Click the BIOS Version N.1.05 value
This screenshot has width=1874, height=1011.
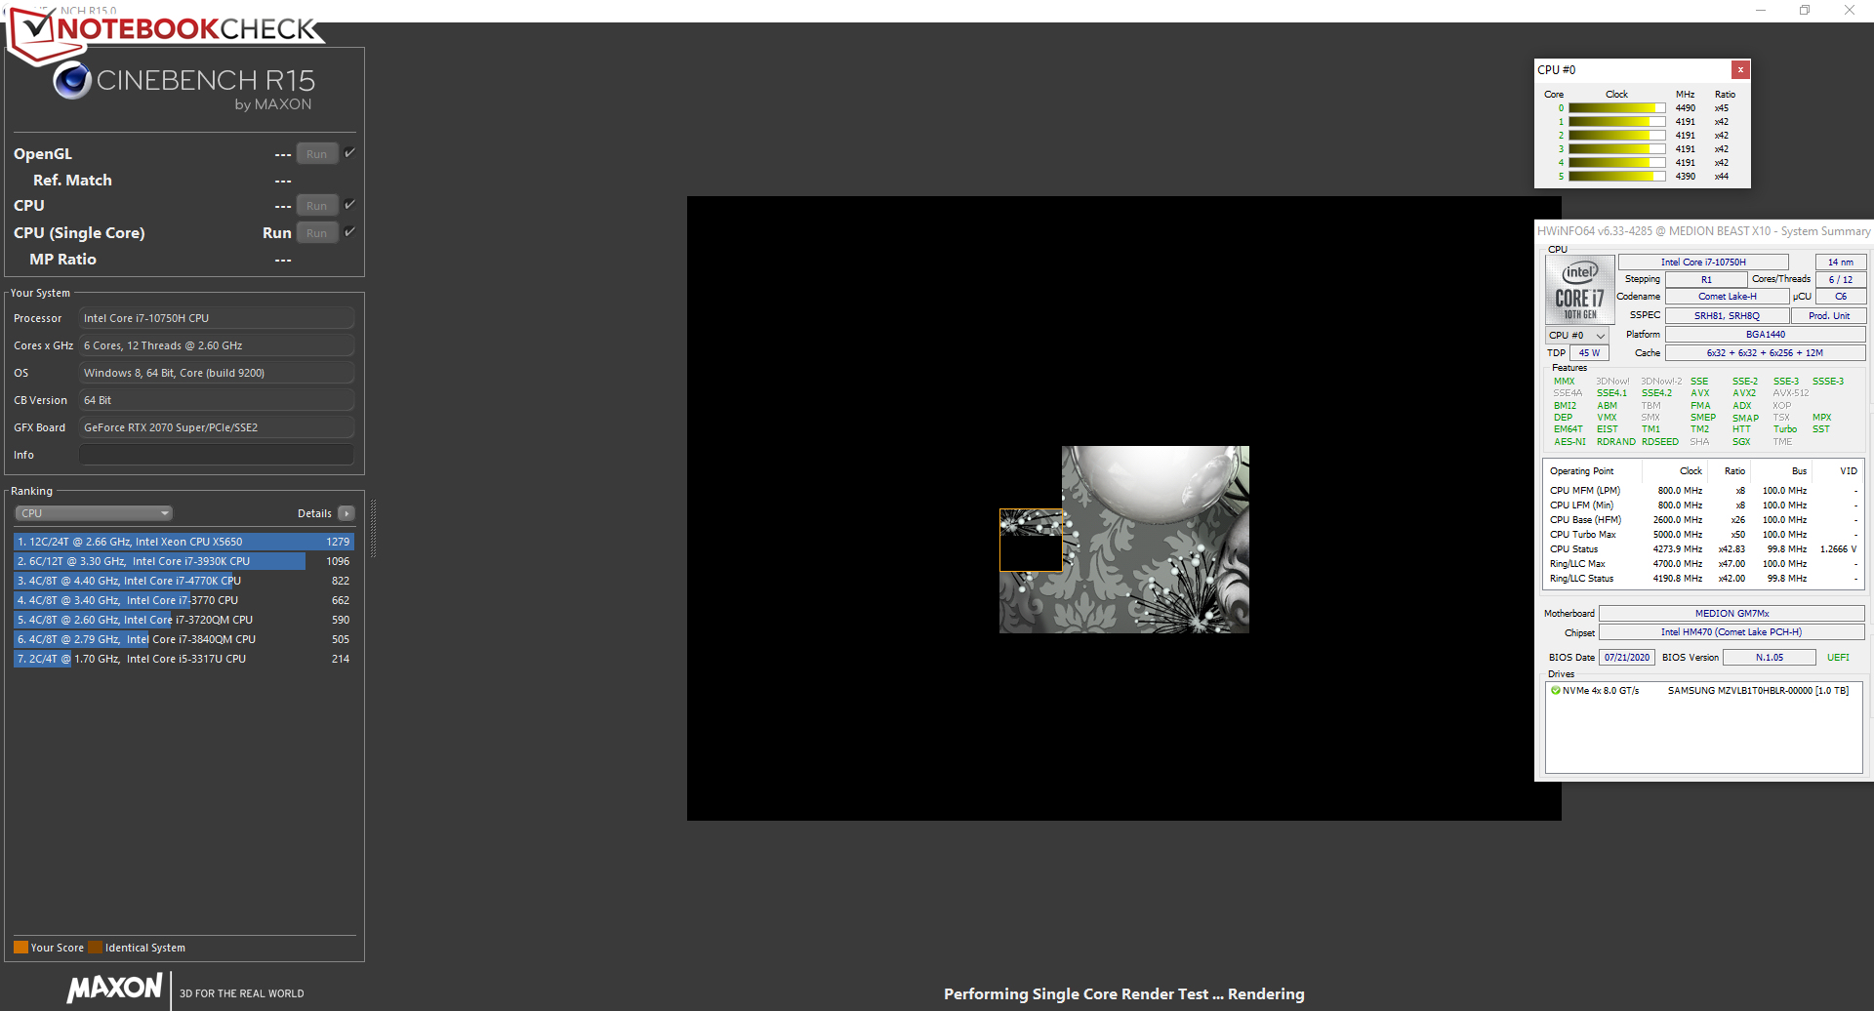pos(1769,658)
